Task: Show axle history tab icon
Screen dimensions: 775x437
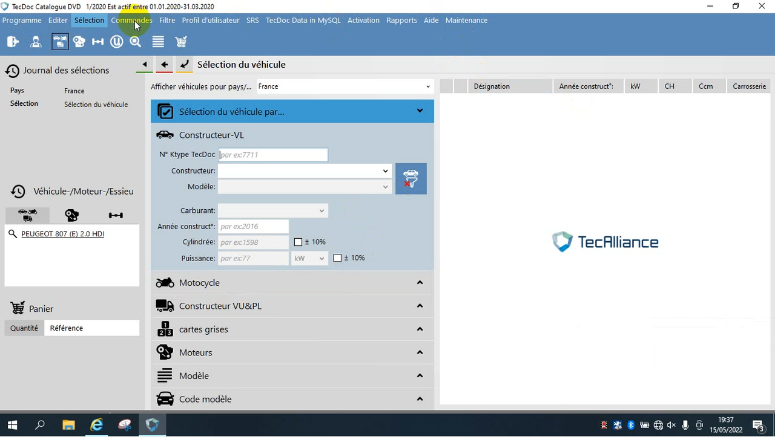Action: tap(116, 215)
